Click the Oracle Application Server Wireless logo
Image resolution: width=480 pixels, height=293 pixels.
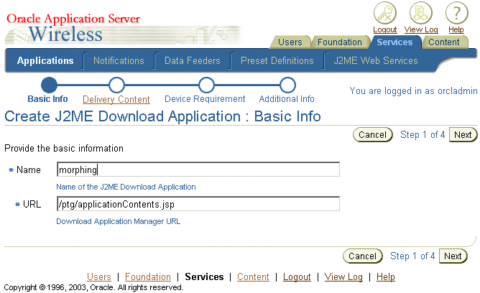[x=73, y=27]
